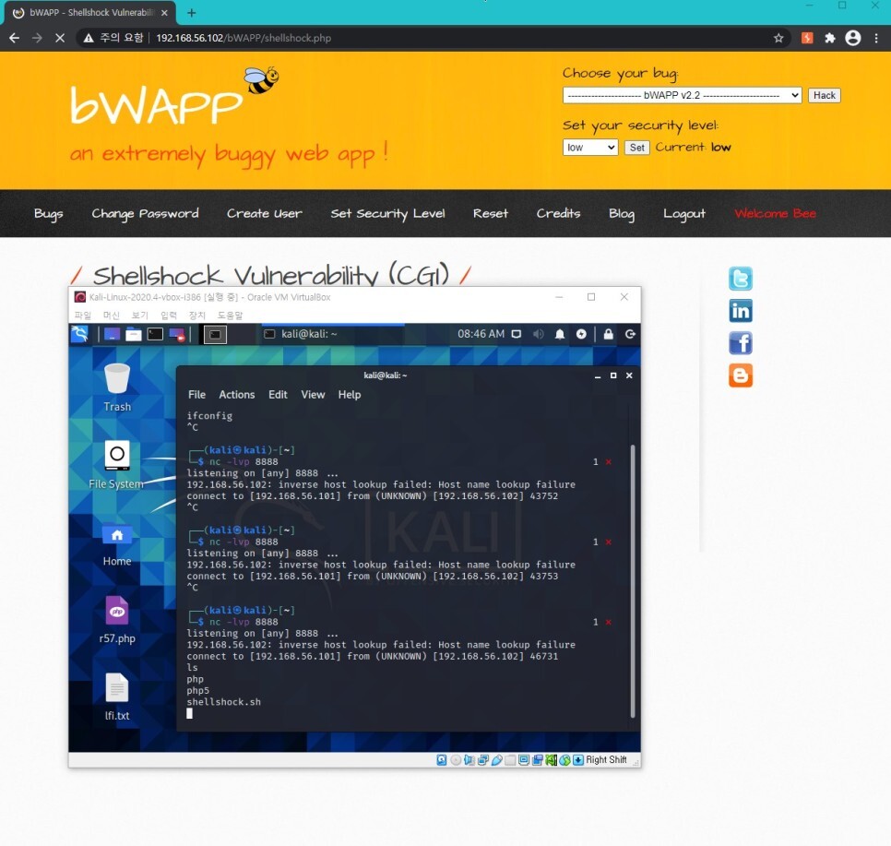The height and width of the screenshot is (846, 891).
Task: Open the Home folder desktop icon
Action: pyautogui.click(x=117, y=544)
